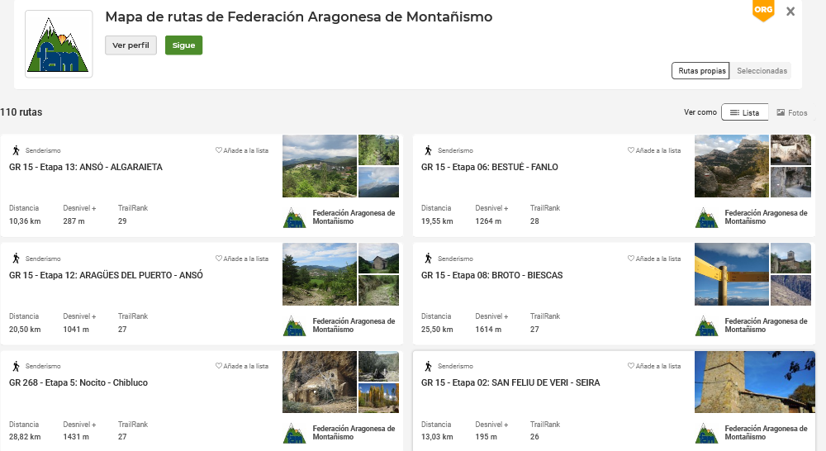Select the Fotos view tab
826x451 pixels.
coord(791,112)
